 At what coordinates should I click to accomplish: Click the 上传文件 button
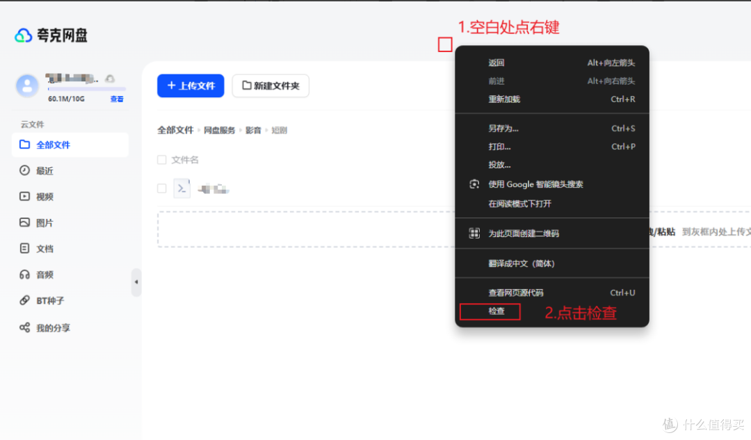(191, 85)
